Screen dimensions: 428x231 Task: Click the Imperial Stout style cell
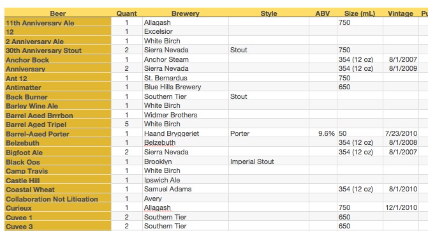click(x=269, y=161)
